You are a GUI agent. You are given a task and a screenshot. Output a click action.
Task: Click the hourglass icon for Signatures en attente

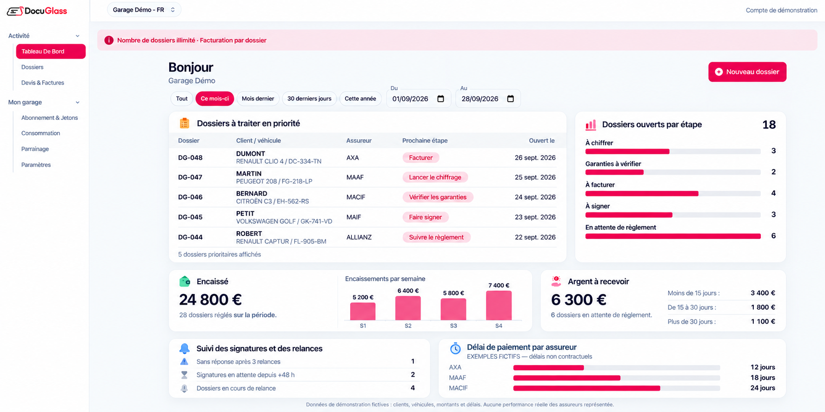coord(184,375)
